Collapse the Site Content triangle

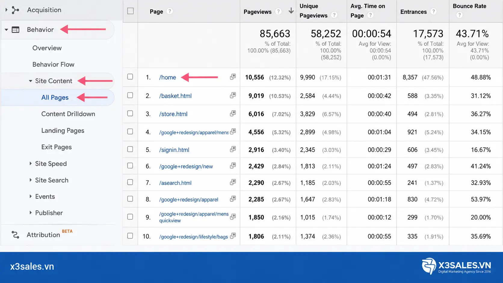pos(30,81)
